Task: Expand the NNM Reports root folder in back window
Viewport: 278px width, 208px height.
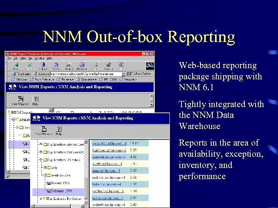Action: pos(9,112)
